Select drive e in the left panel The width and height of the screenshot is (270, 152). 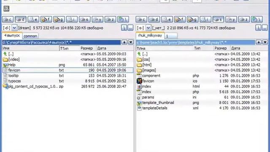33,19
